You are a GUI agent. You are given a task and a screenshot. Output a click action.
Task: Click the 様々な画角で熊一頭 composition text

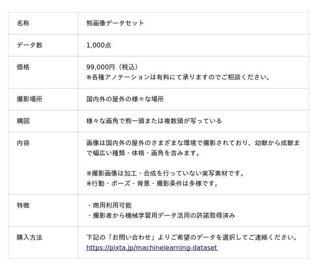[x=154, y=121]
